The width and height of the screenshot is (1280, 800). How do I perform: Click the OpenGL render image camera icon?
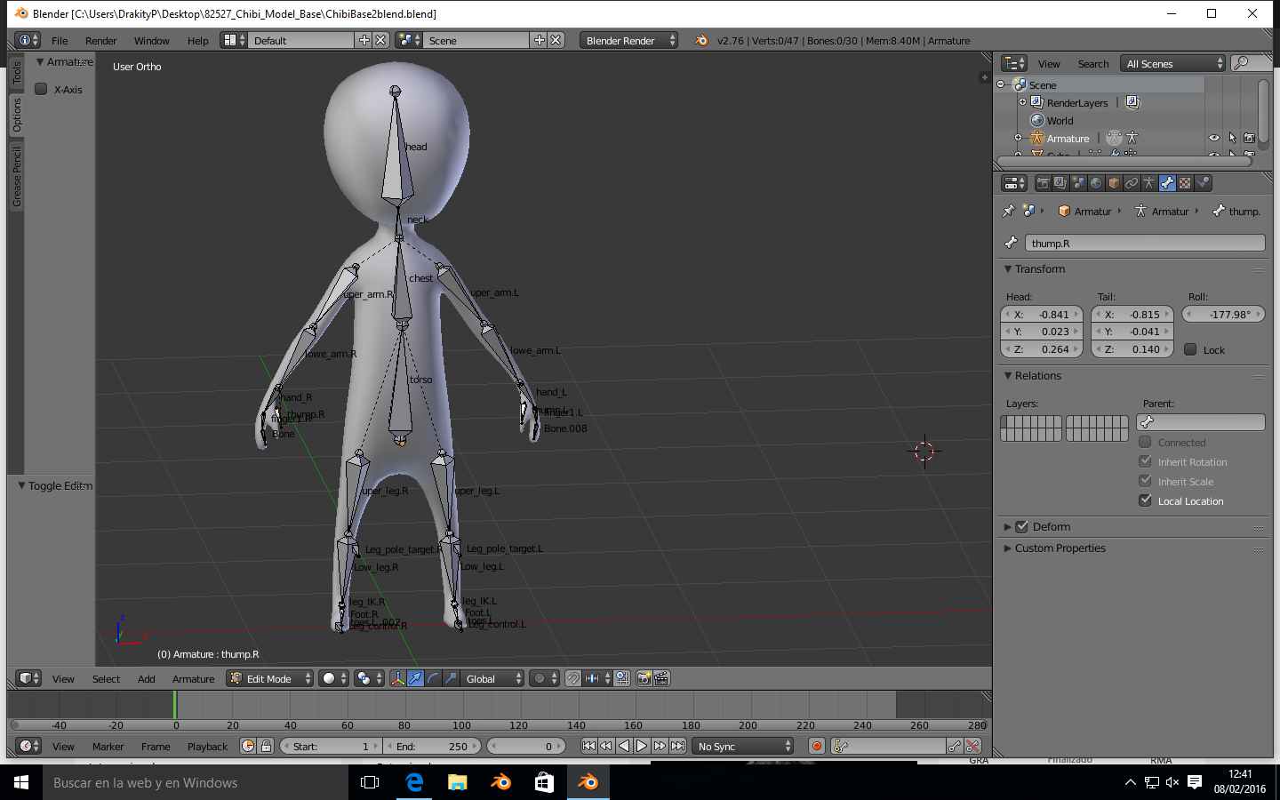coord(644,678)
